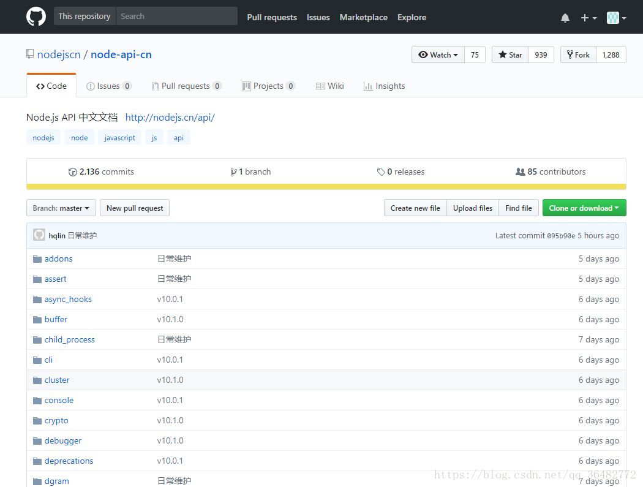Switch to the Issues tab
643x487 pixels.
pos(108,86)
